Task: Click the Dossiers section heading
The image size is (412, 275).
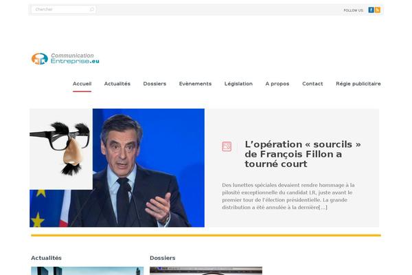Action: (x=162, y=258)
